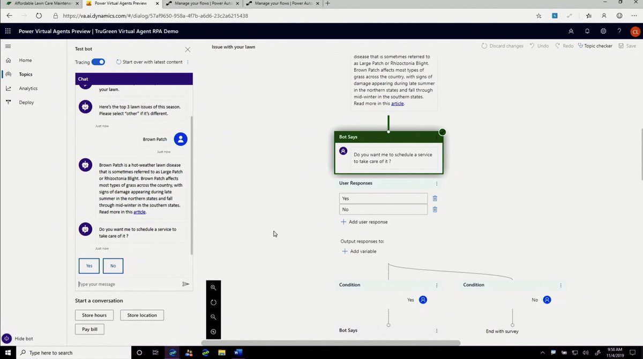This screenshot has height=359, width=643.
Task: Click the article link in chat
Action: (139, 212)
